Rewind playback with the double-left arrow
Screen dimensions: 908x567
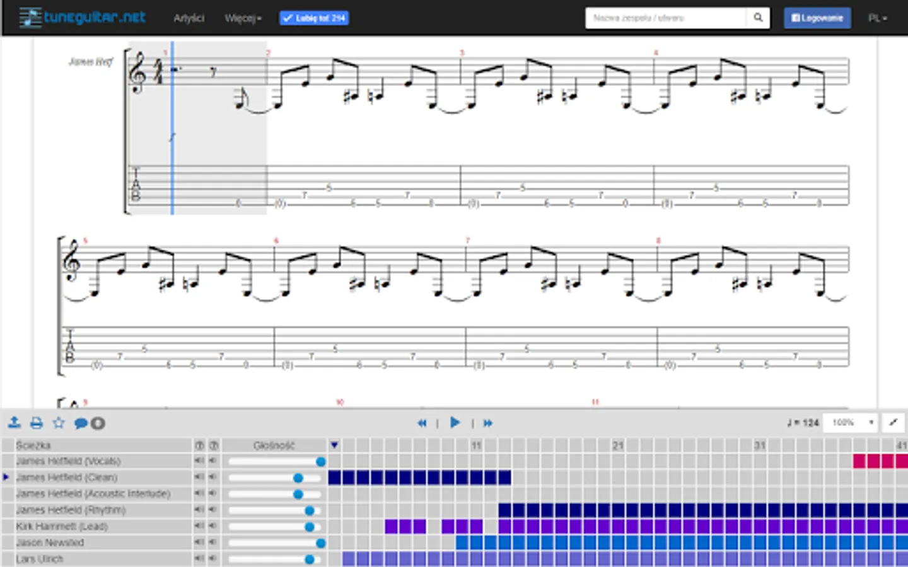422,423
